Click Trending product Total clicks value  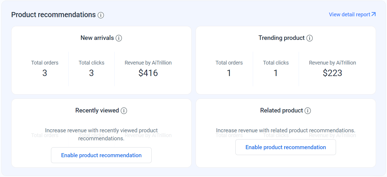tap(276, 73)
